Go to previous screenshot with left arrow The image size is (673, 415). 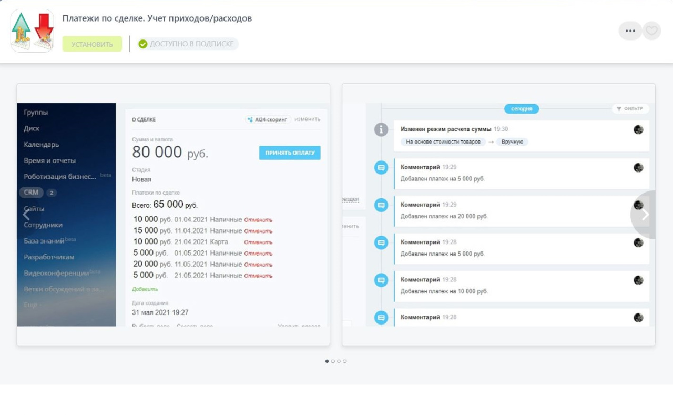26,215
